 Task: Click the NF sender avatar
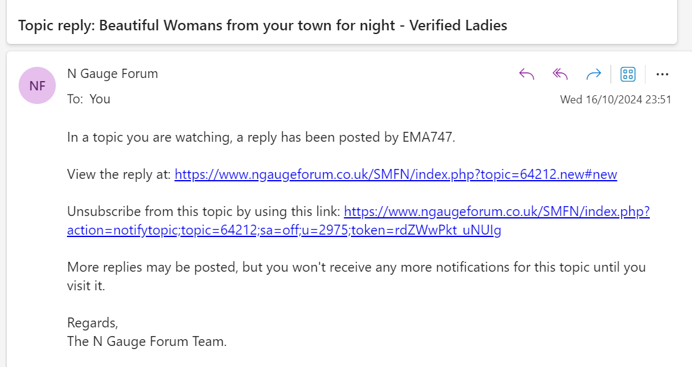37,85
